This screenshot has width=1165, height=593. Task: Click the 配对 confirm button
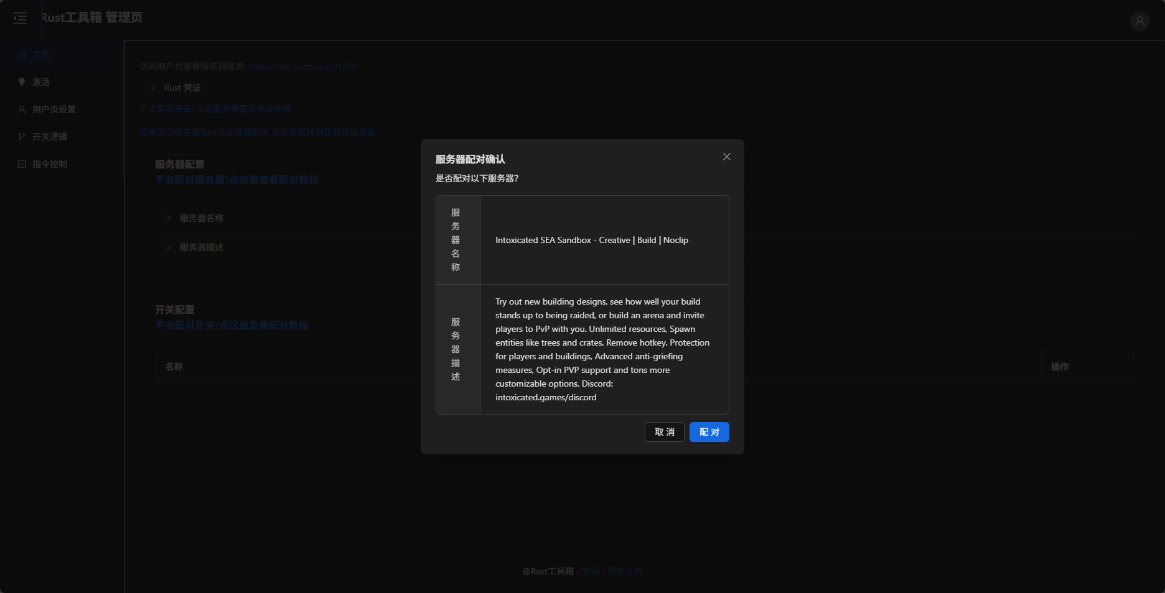tap(709, 432)
